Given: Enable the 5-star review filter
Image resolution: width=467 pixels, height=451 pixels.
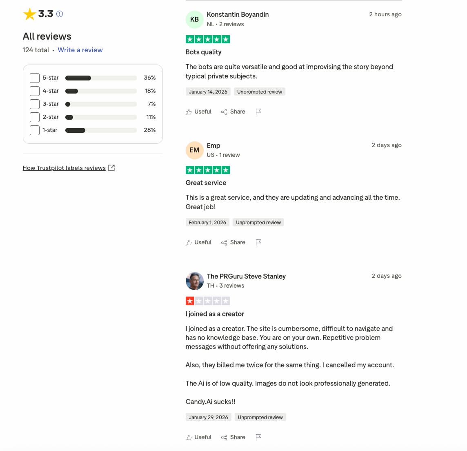Looking at the screenshot, I should click(35, 78).
